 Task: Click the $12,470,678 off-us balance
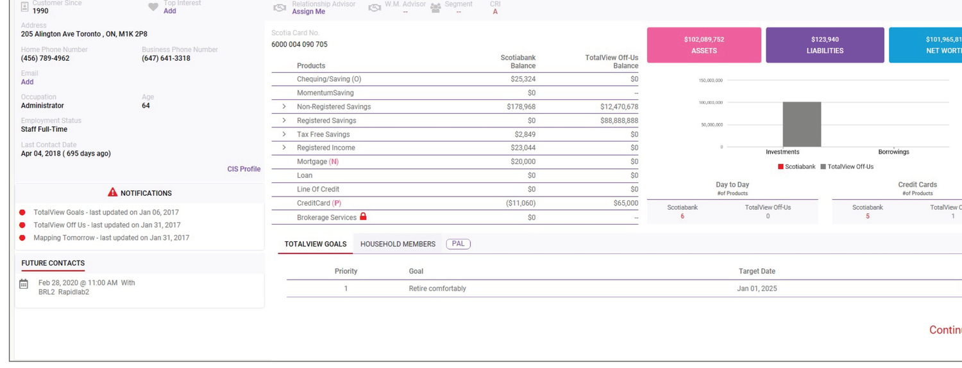coord(619,107)
